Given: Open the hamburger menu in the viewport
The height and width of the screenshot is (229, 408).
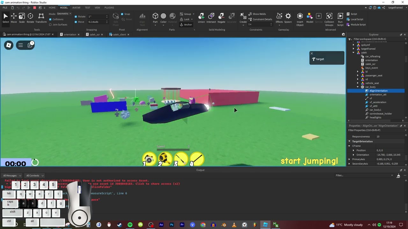Looking at the screenshot, I should pos(20,45).
